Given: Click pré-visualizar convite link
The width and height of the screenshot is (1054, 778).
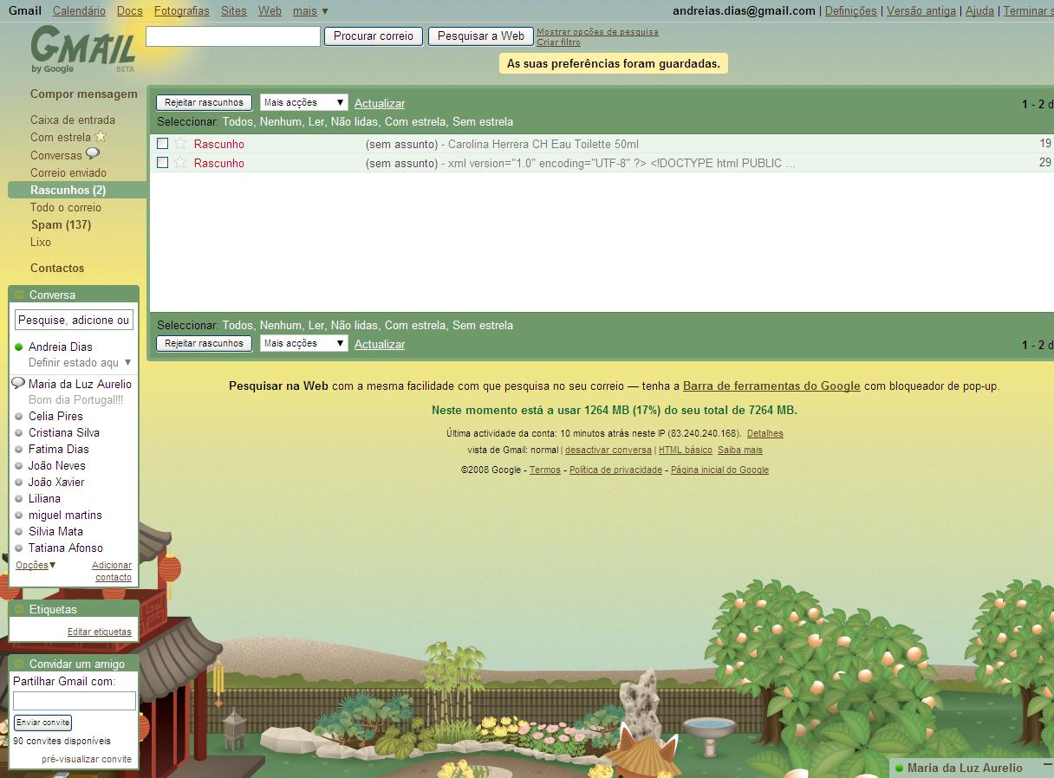Looking at the screenshot, I should coord(87,759).
